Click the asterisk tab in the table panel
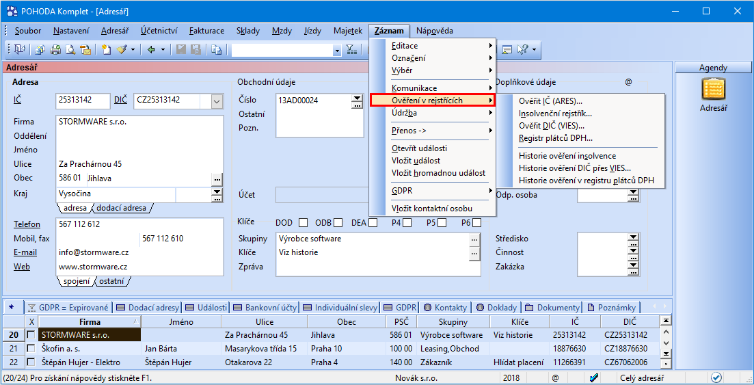754x385 pixels. coord(11,308)
